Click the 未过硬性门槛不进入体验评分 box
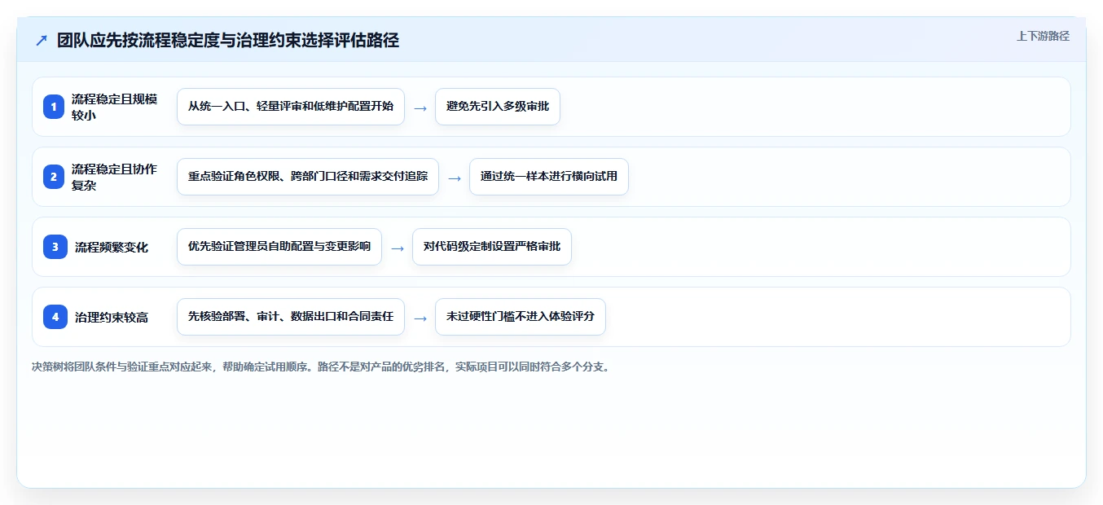This screenshot has width=1103, height=505. coord(521,317)
